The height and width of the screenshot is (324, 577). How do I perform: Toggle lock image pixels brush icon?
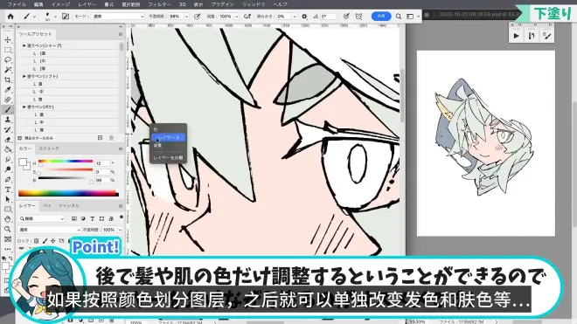click(x=45, y=241)
